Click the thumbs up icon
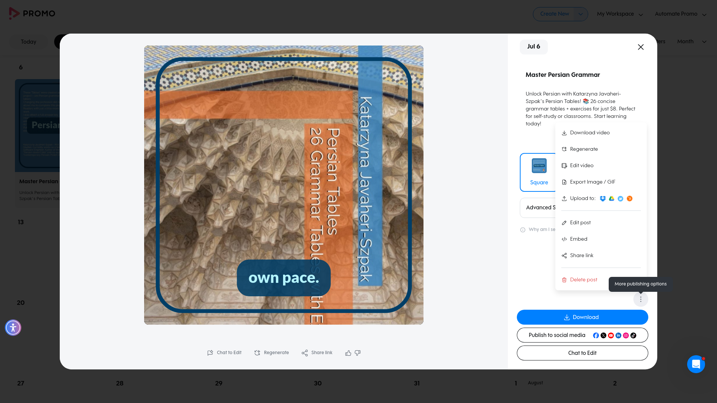Screen dimensions: 717x403 348,353
